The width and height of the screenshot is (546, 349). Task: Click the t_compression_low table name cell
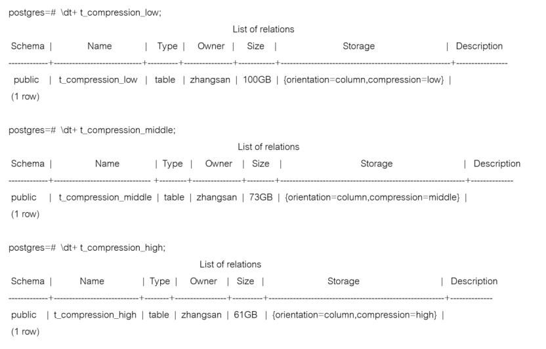coord(98,80)
